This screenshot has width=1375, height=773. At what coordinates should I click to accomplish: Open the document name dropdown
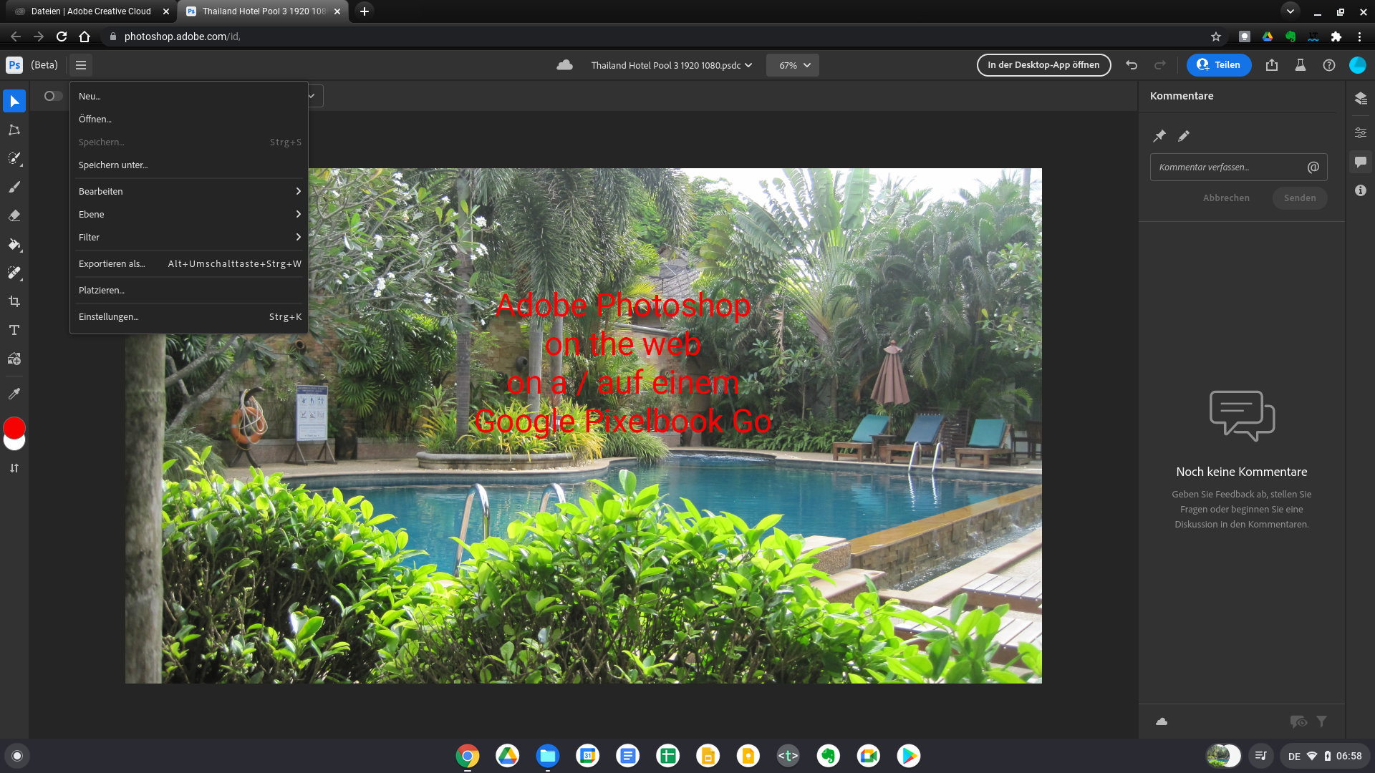click(671, 65)
